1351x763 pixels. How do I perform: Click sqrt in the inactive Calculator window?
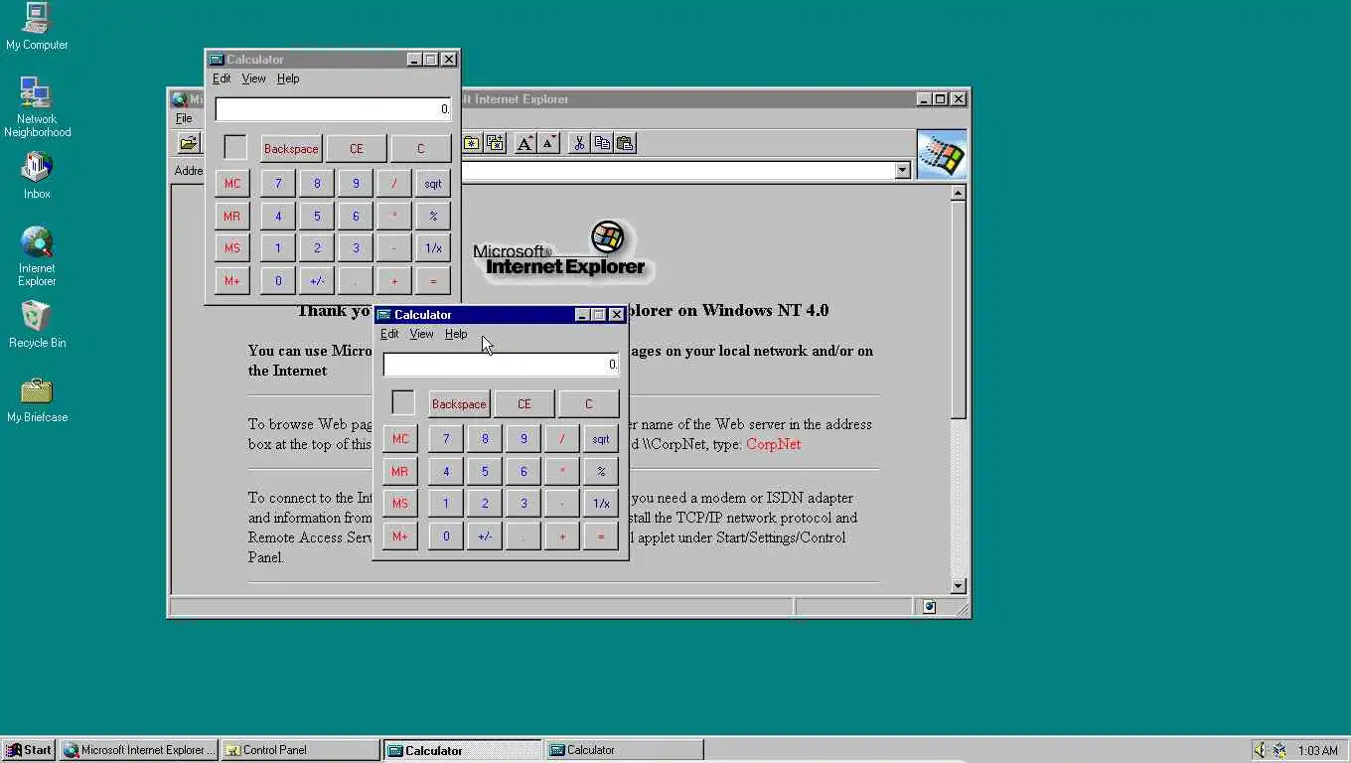[x=433, y=183]
